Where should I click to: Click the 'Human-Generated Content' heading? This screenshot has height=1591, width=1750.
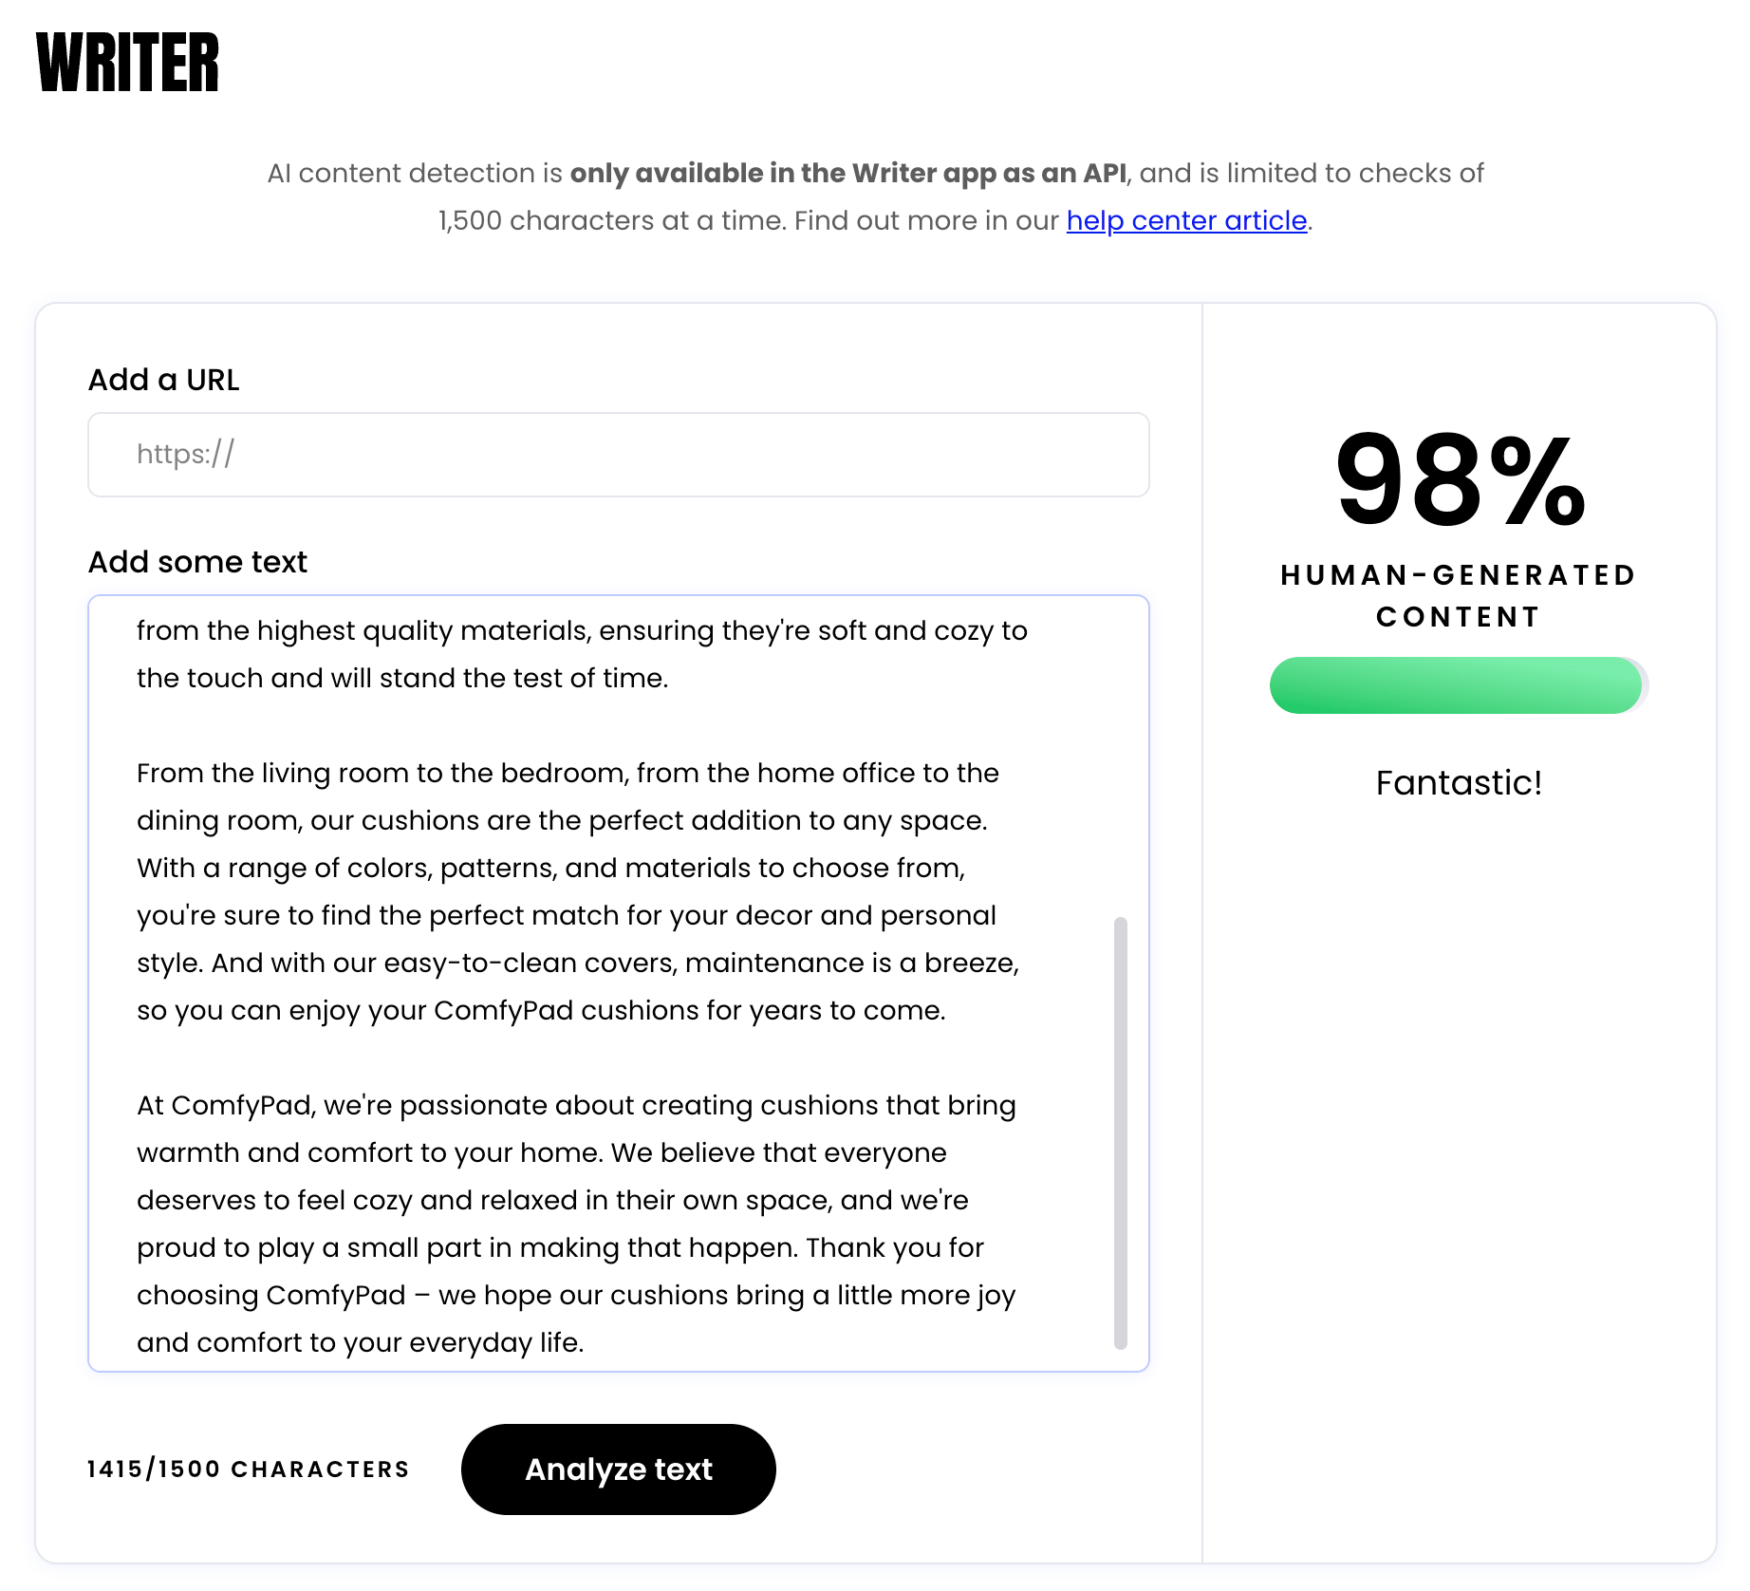[x=1459, y=596]
